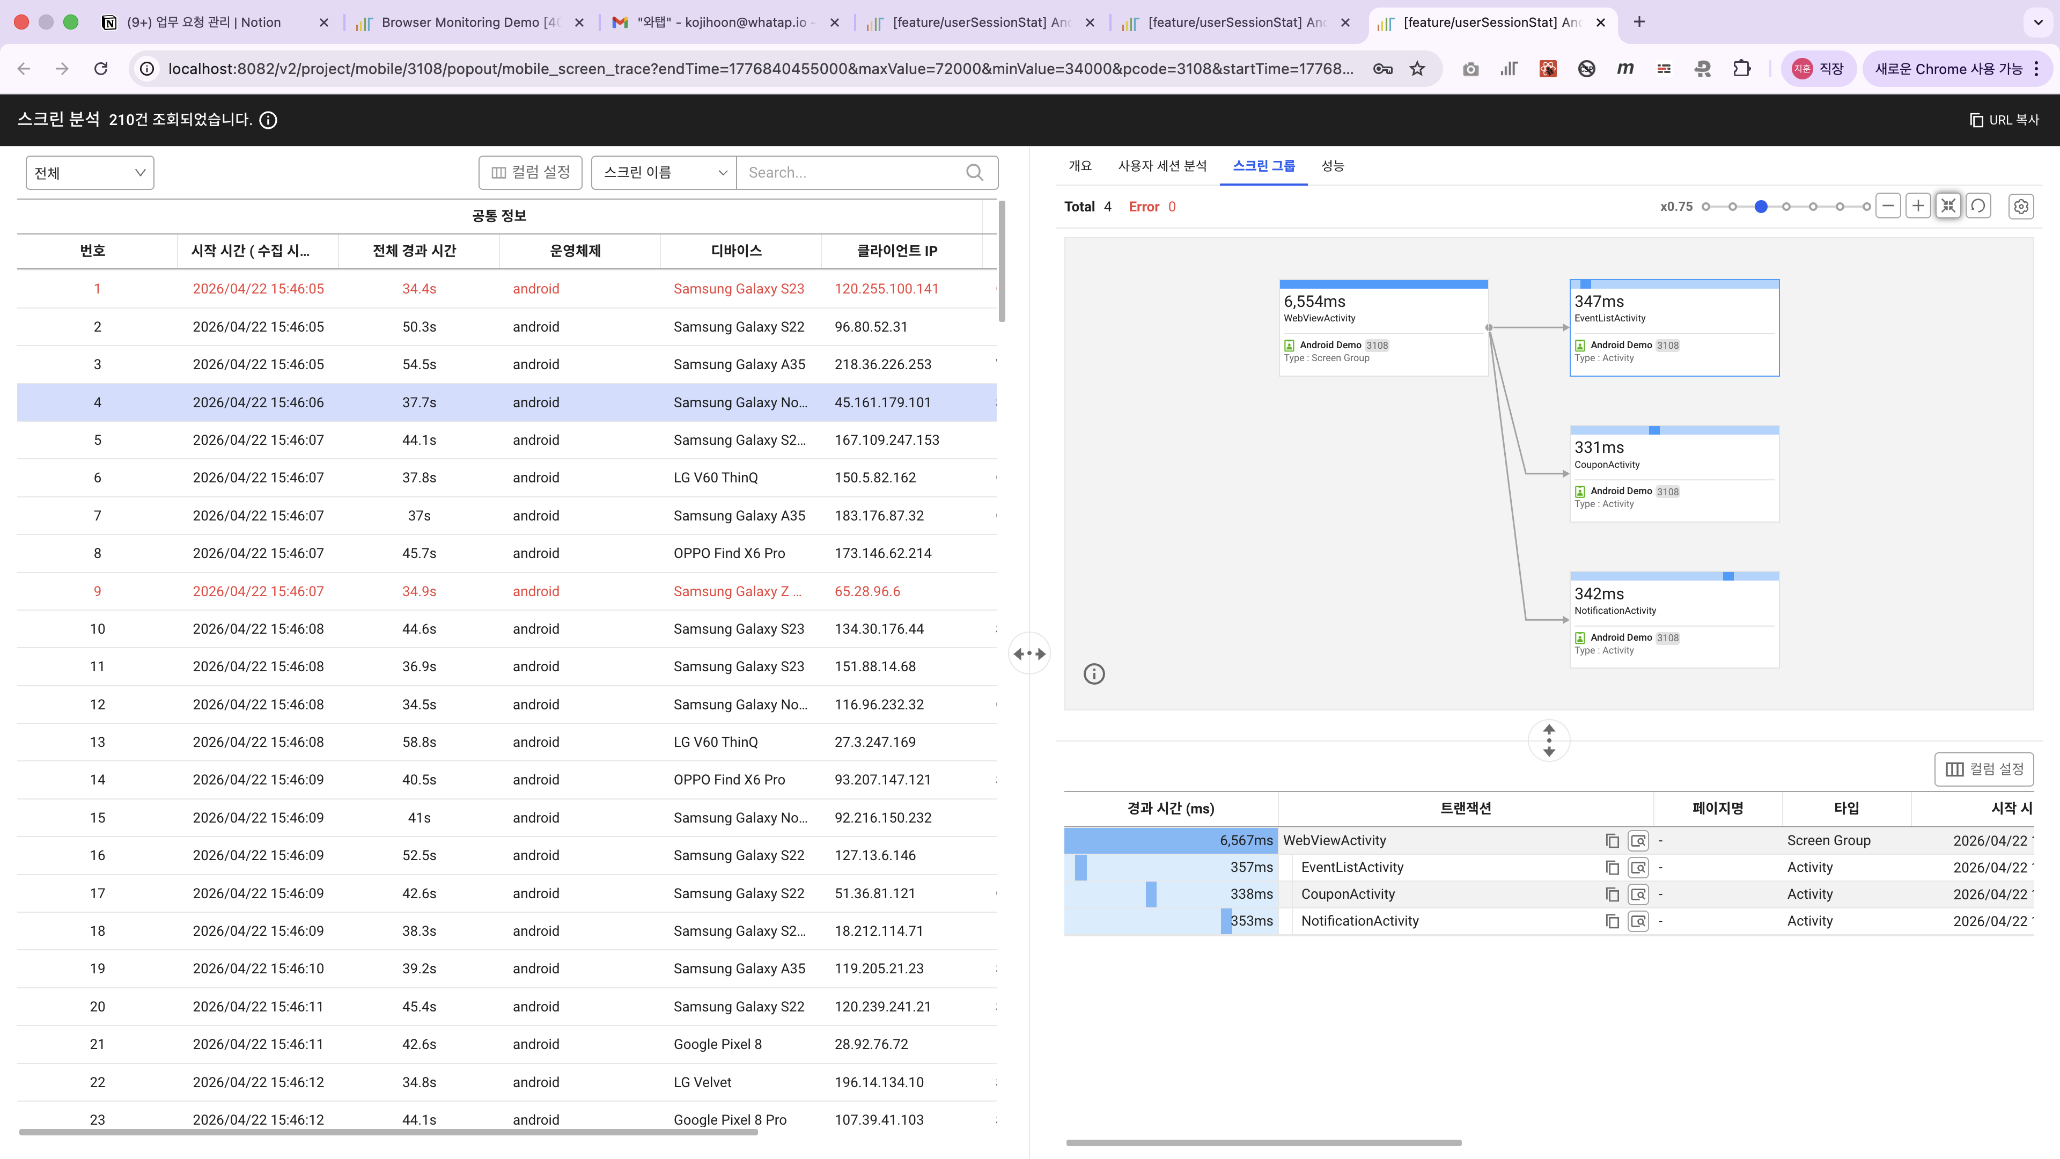The width and height of the screenshot is (2060, 1159).
Task: Click the URL 복사 button
Action: click(2004, 120)
